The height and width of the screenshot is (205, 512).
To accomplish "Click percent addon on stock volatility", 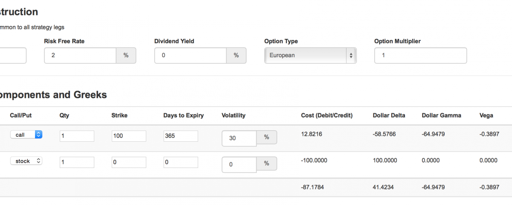I will (x=267, y=164).
